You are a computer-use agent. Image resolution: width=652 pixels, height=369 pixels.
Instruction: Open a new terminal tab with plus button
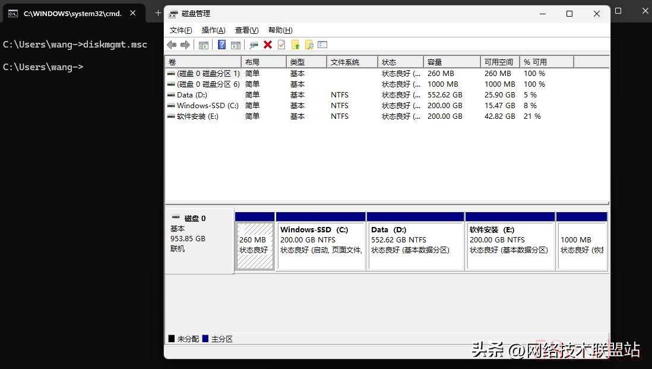158,12
